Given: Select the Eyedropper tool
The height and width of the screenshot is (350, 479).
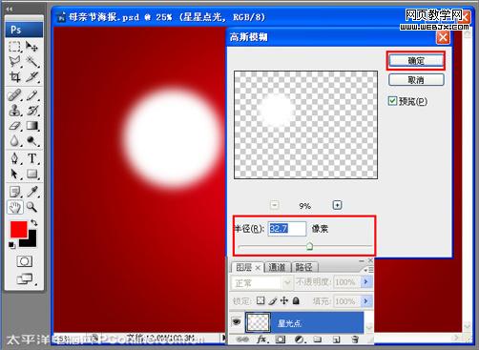Looking at the screenshot, I should (x=32, y=192).
